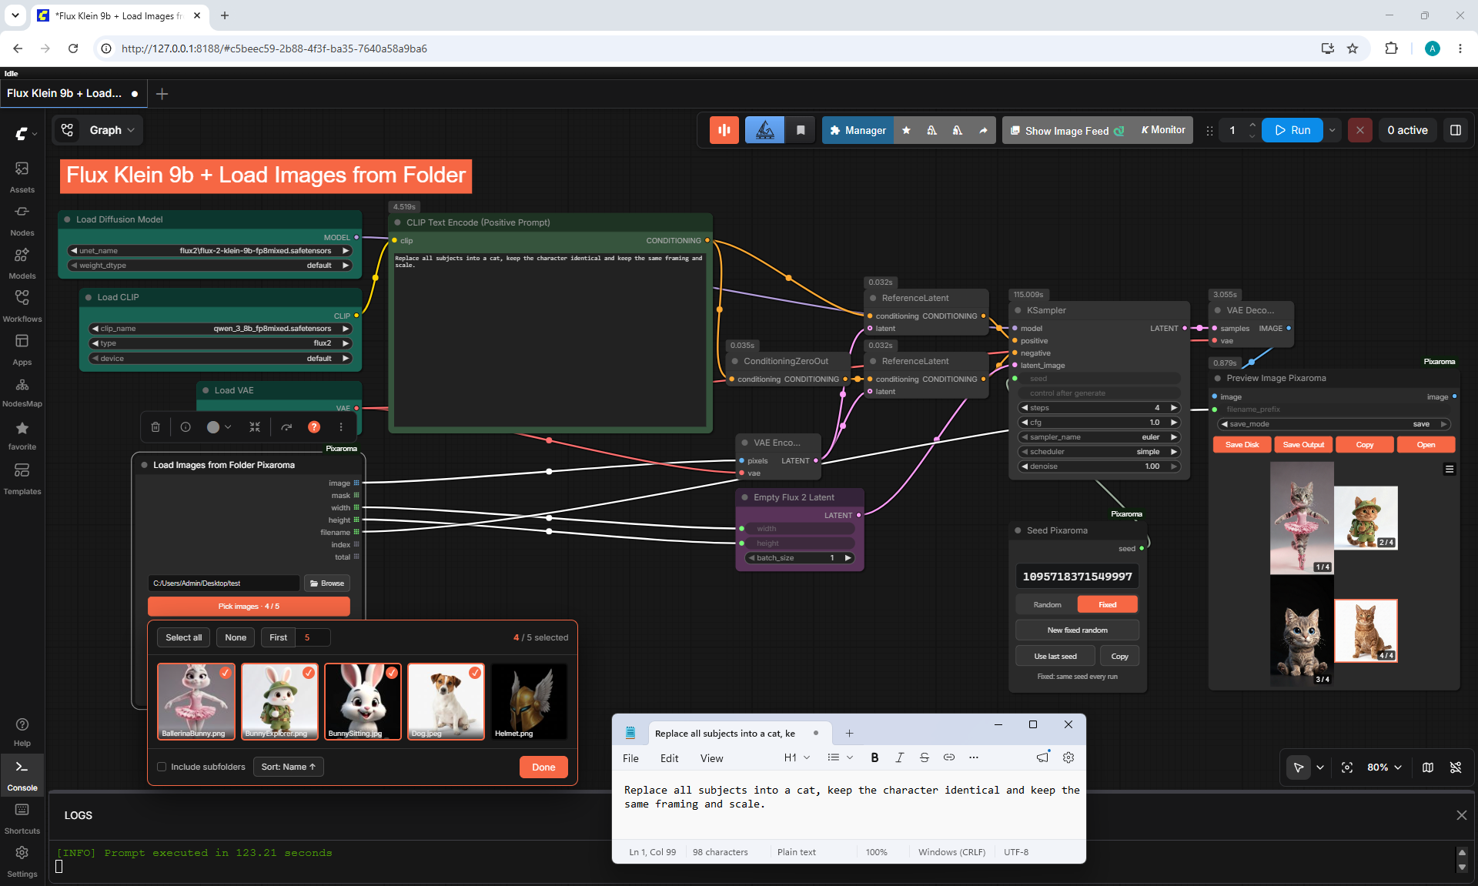The height and width of the screenshot is (886, 1478).
Task: Browse for folder in Load Images node
Action: point(326,583)
